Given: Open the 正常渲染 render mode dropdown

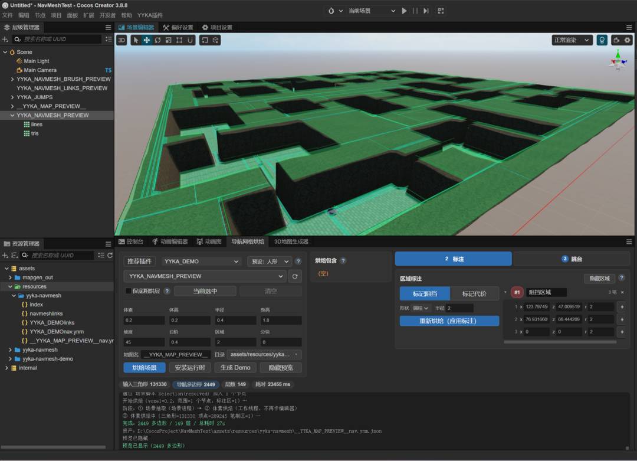Looking at the screenshot, I should tap(572, 40).
